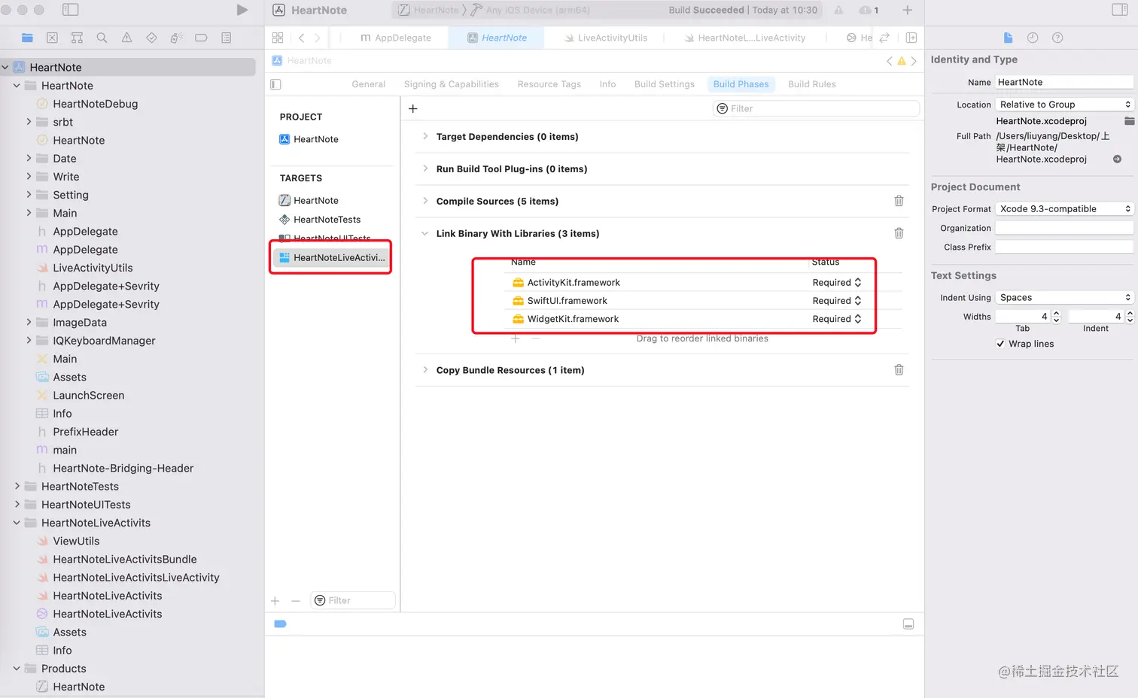
Task: Hide the project and targets list
Action: pos(275,84)
